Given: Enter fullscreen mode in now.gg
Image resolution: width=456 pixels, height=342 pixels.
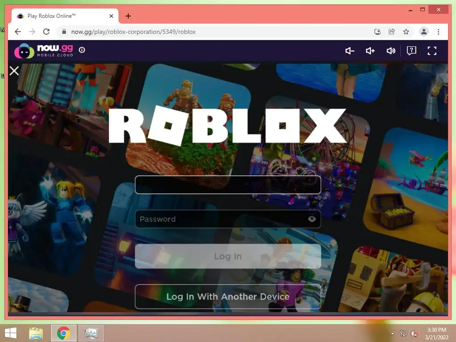Looking at the screenshot, I should point(432,51).
